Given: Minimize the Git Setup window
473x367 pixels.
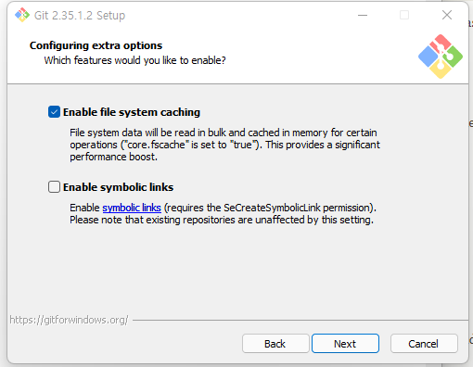Looking at the screenshot, I should (363, 15).
